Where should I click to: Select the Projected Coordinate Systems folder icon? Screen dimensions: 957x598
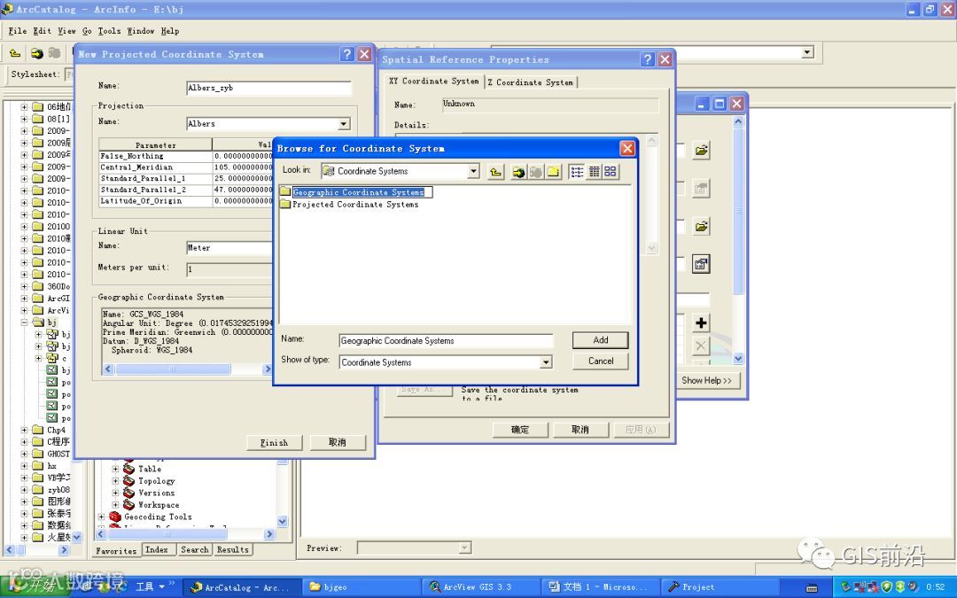tap(285, 205)
